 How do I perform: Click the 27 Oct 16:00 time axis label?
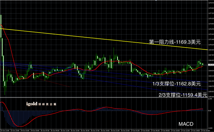click(x=205, y=131)
